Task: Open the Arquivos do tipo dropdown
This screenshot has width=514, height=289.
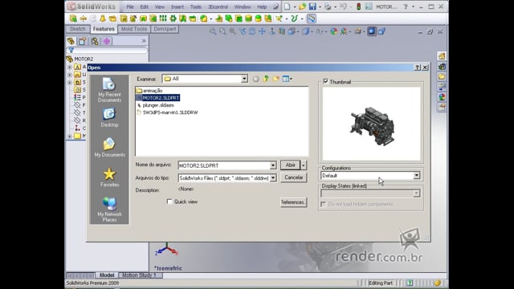Action: tap(273, 178)
